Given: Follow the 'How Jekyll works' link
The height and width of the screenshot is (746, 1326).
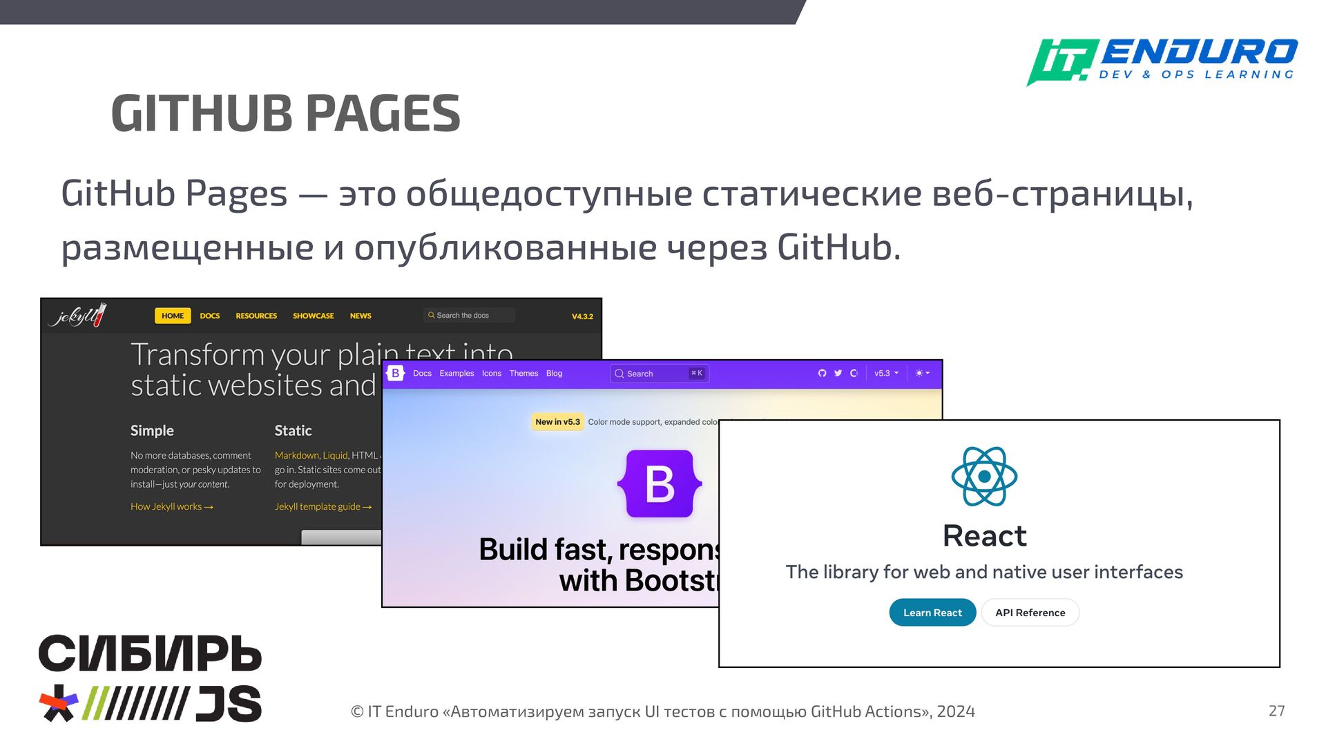Looking at the screenshot, I should point(172,506).
